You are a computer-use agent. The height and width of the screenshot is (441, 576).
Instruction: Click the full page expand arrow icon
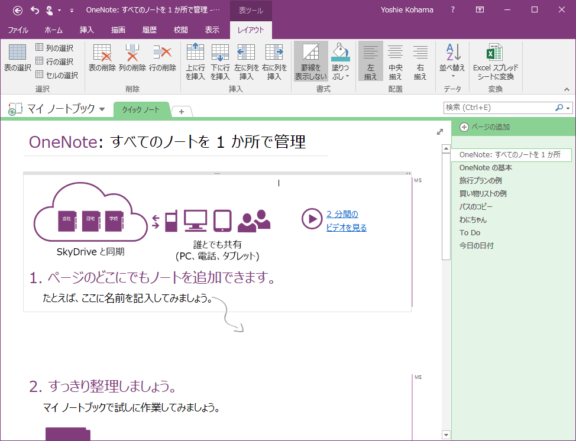pos(439,132)
